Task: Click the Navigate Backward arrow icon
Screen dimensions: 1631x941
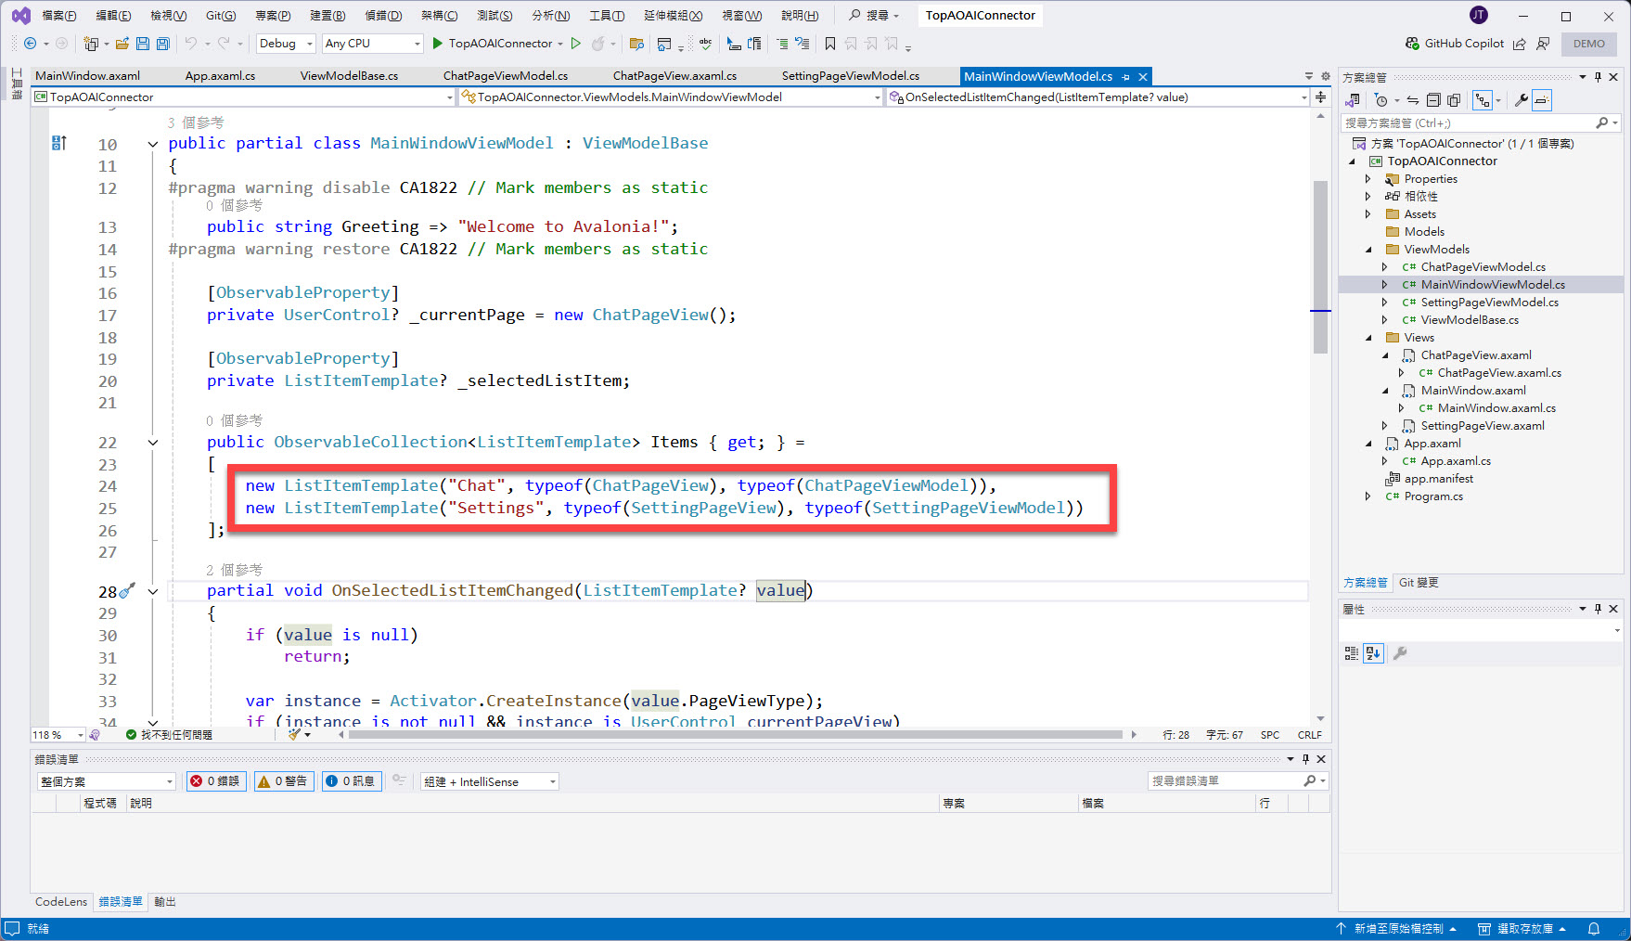Action: click(30, 44)
